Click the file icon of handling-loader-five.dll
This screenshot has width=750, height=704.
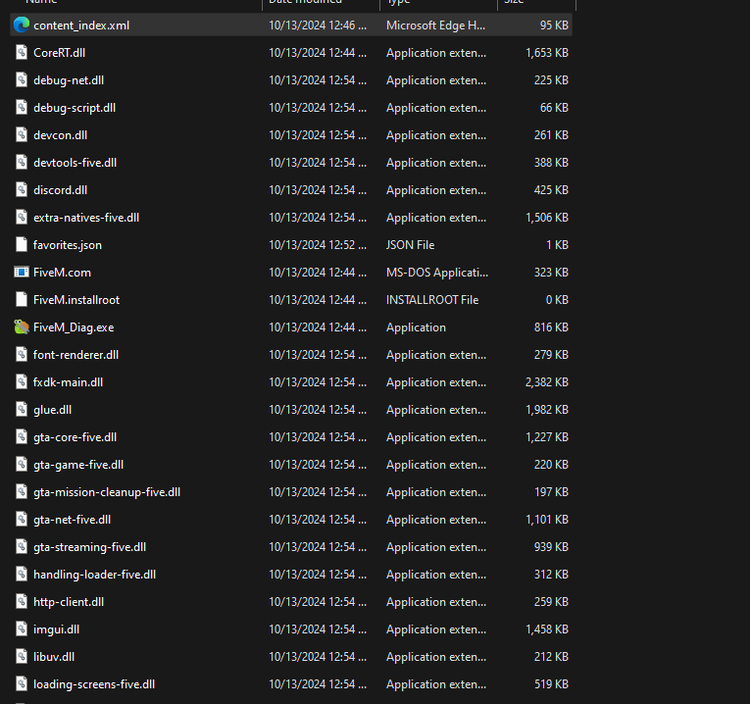(22, 574)
